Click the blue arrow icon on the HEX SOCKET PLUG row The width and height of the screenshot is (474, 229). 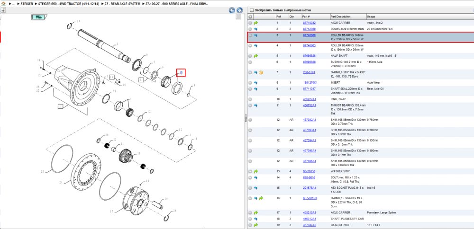click(x=256, y=188)
